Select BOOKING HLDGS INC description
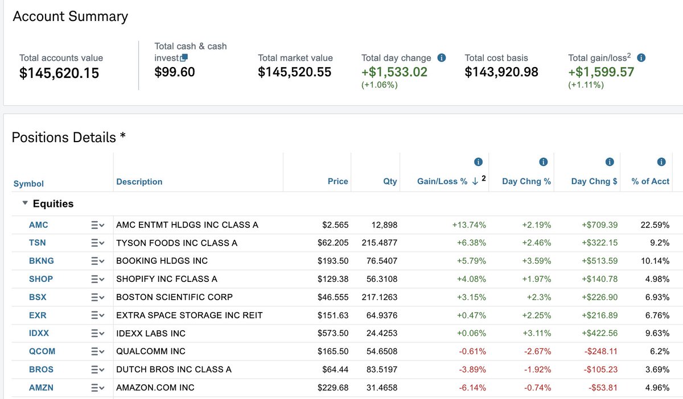The height and width of the screenshot is (399, 683). 162,261
